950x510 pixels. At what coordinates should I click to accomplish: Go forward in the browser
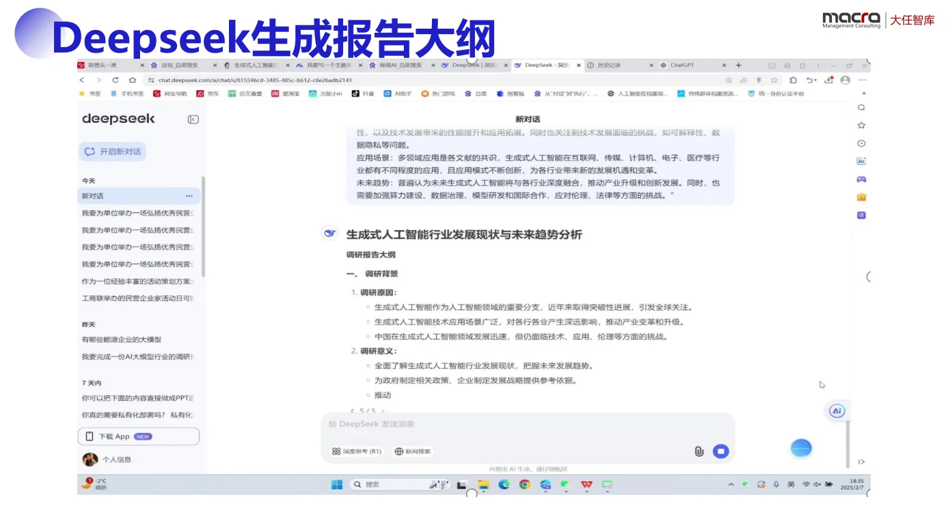pyautogui.click(x=99, y=80)
